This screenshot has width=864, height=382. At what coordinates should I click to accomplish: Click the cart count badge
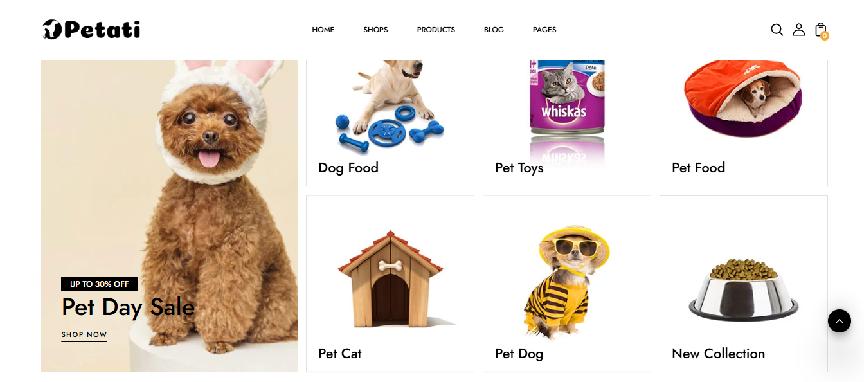tap(825, 36)
